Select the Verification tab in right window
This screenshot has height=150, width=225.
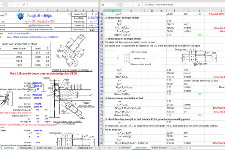pyautogui.click(x=140, y=148)
